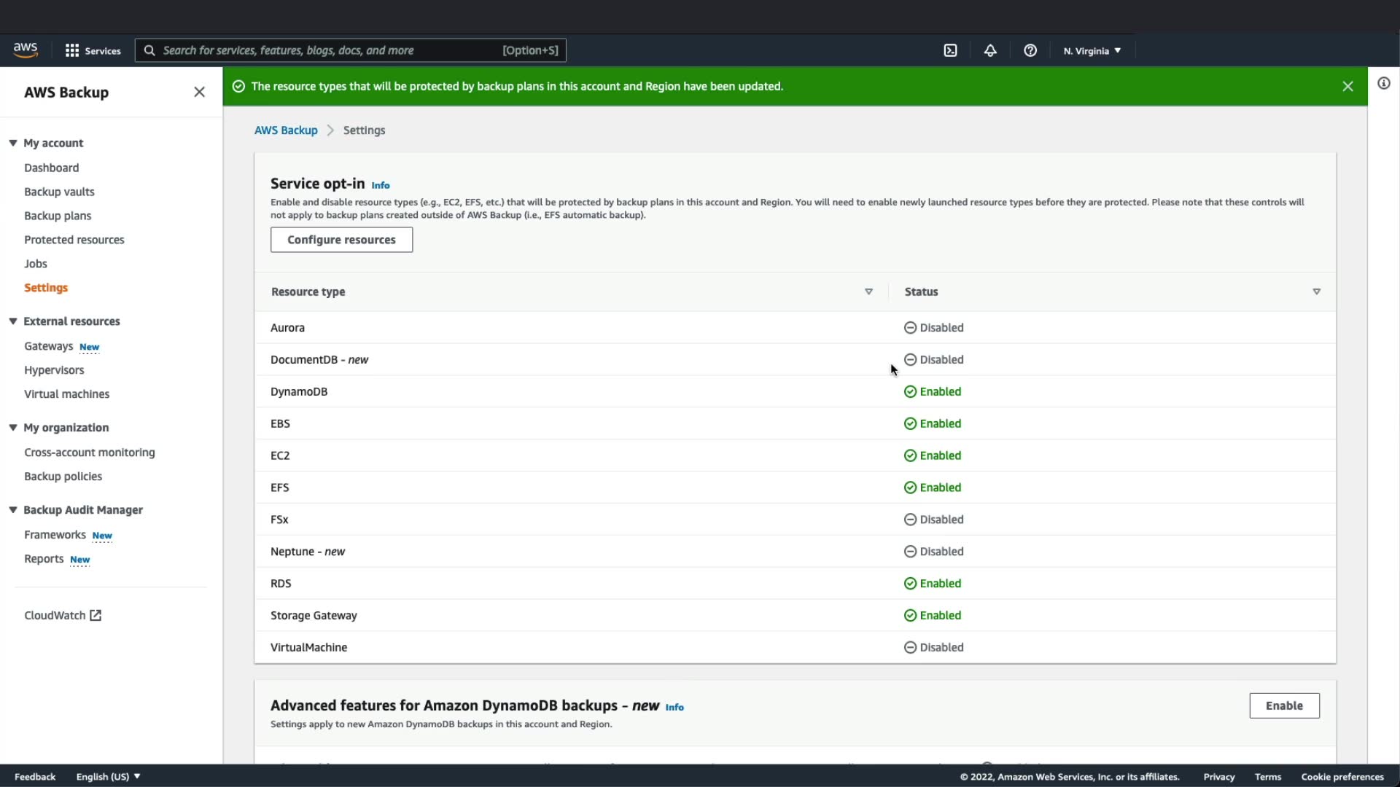Click the Configure resources button
The image size is (1400, 787).
tap(341, 240)
